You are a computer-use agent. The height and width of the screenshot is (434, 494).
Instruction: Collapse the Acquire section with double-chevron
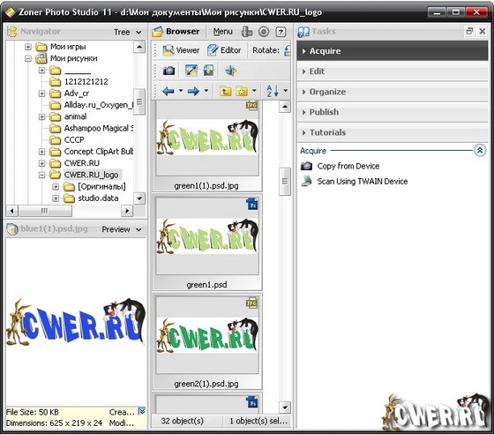pos(480,150)
